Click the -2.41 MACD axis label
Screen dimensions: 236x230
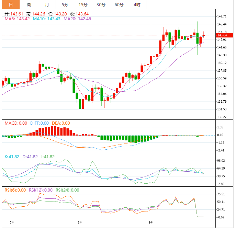221,150
